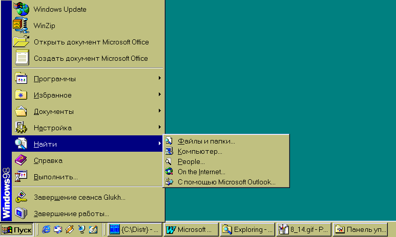Expand the Документы submenu arrow

[x=160, y=111]
